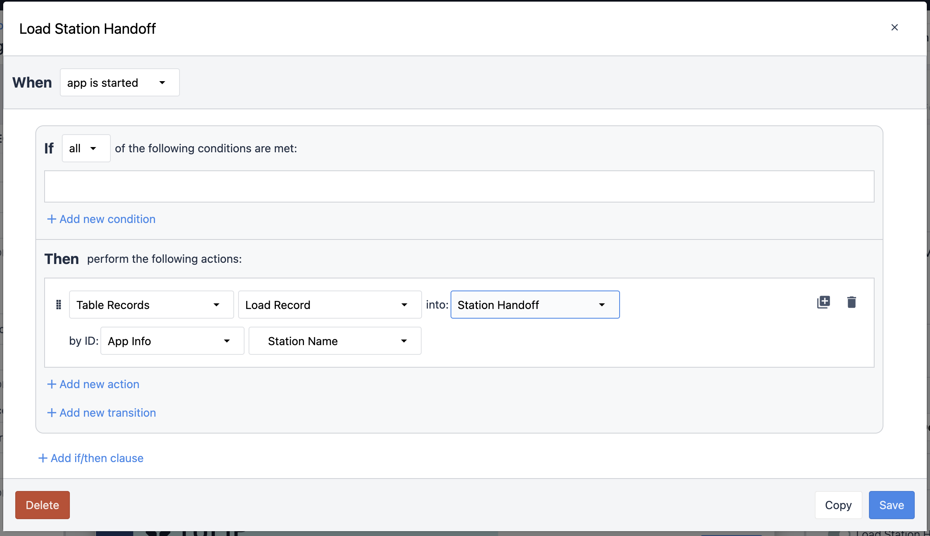This screenshot has width=930, height=536.
Task: Delete the action with trash icon
Action: (851, 302)
